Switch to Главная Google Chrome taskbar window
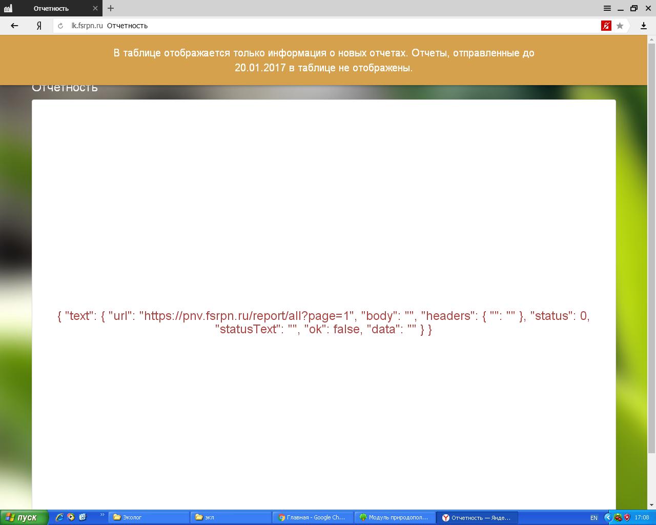 (x=313, y=517)
